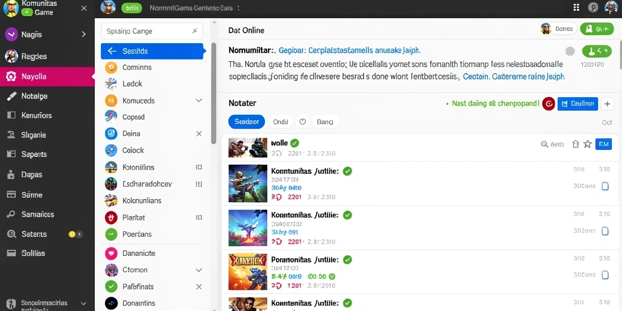Open the top-right user avatar
The height and width of the screenshot is (311, 622).
point(611,7)
